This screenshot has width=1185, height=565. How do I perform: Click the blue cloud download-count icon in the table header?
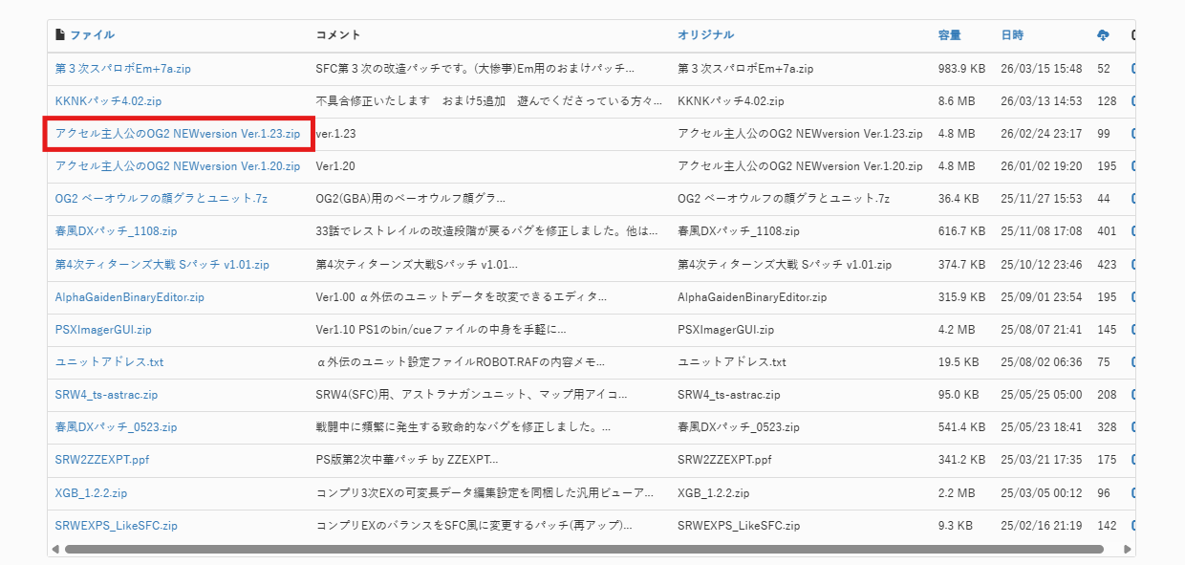[x=1103, y=35]
